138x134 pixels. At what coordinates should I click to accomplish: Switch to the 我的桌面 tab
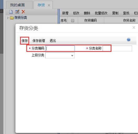click(x=17, y=5)
